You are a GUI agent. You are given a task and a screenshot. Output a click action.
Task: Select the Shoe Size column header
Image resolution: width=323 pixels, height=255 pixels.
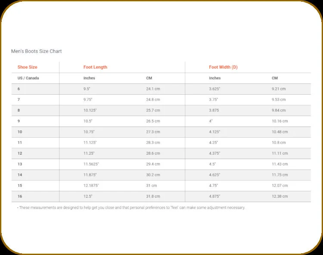pos(28,67)
